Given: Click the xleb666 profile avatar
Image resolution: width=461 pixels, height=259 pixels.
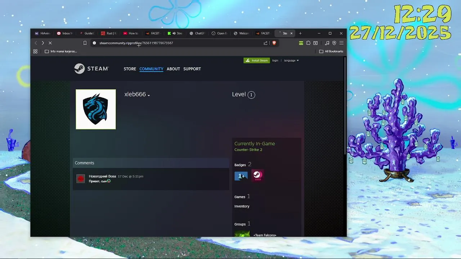Looking at the screenshot, I should point(96,109).
